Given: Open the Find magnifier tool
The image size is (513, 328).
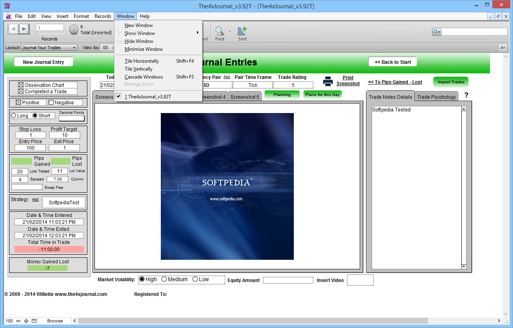Looking at the screenshot, I should [219, 31].
